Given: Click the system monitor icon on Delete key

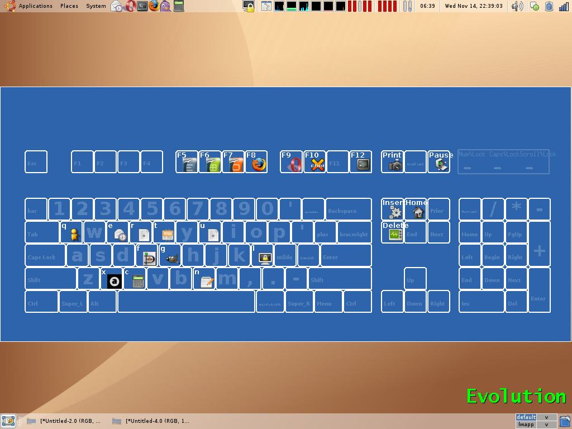Looking at the screenshot, I should [395, 235].
